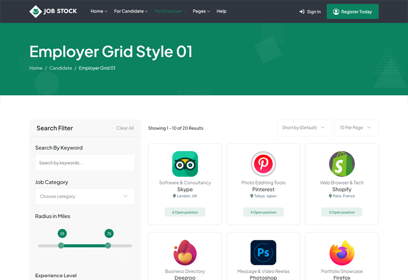Click Showing 1 - 10 of 20 Results text
The image size is (408, 280).
[175, 128]
